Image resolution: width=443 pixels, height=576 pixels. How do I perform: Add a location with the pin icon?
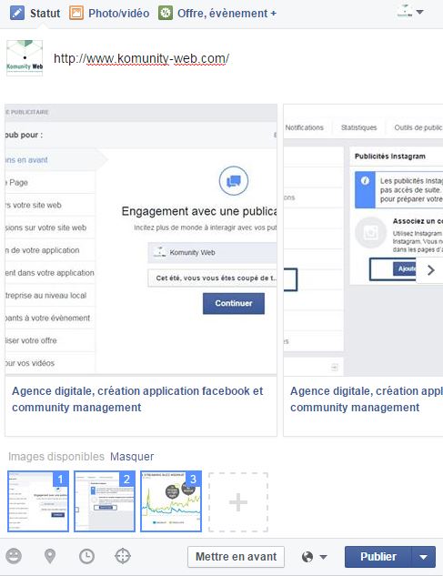coord(50,557)
